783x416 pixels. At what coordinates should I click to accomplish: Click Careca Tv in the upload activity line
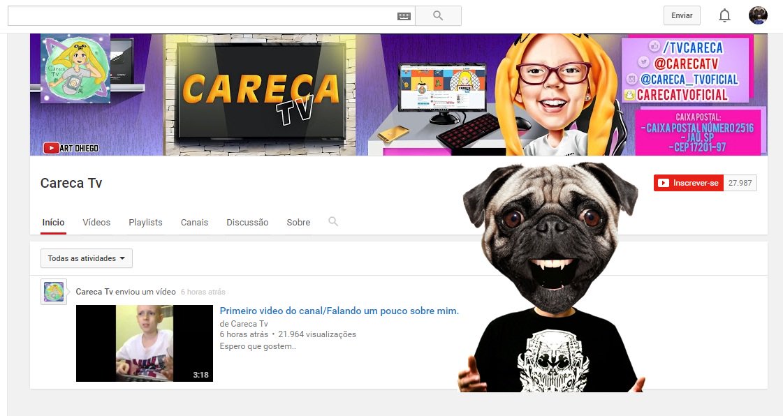pos(94,292)
